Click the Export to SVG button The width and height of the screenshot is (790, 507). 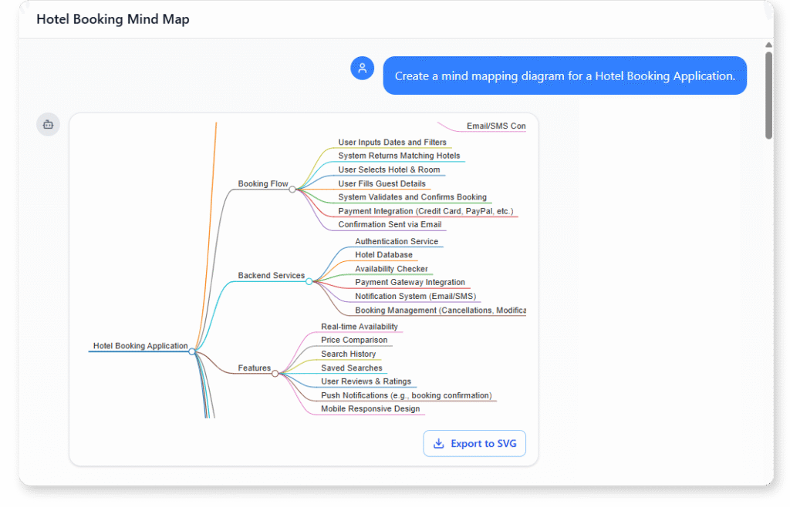pyautogui.click(x=474, y=443)
